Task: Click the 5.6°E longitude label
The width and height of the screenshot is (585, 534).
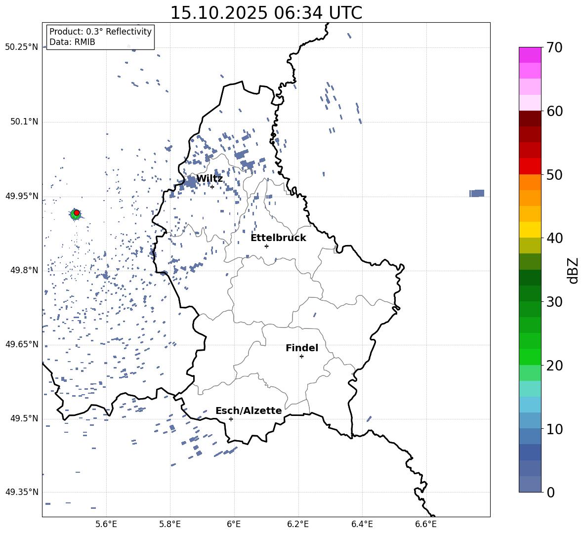Action: point(106,524)
